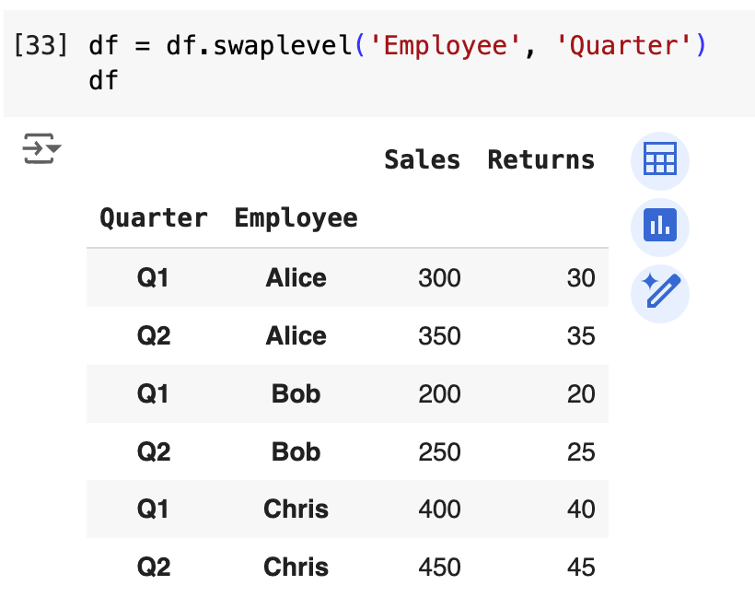Click the Returns column header
The width and height of the screenshot is (755, 597).
click(x=540, y=159)
